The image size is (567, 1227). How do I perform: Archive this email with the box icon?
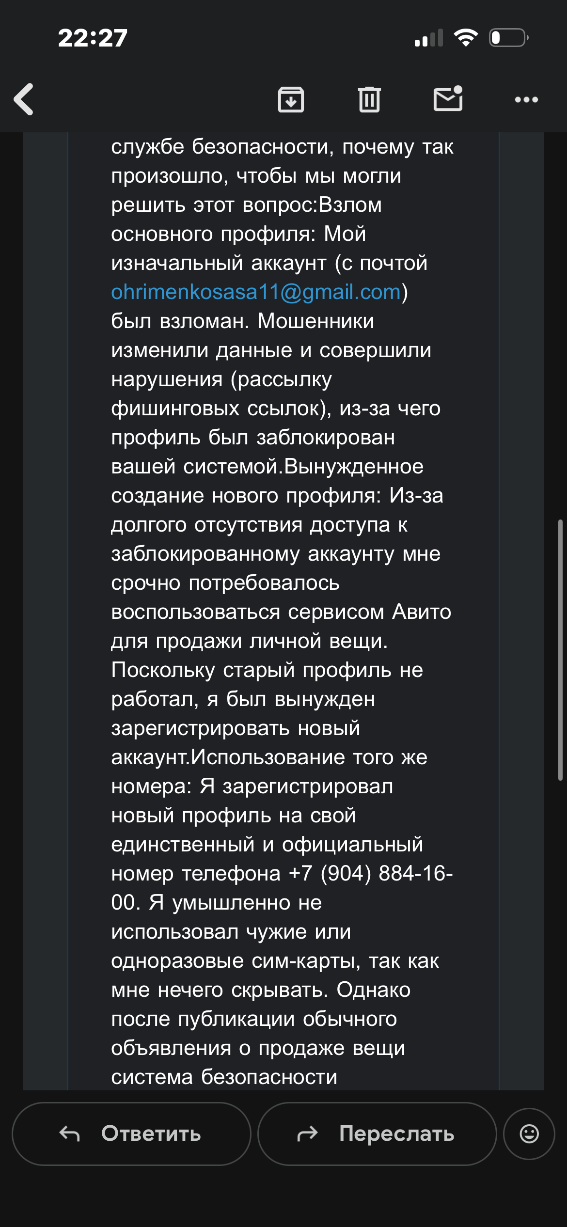[291, 99]
